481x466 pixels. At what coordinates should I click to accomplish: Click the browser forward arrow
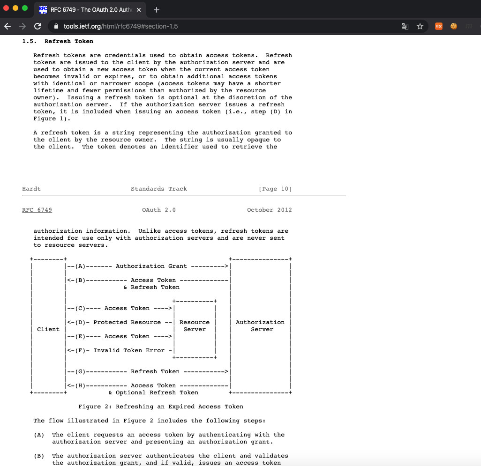(x=23, y=26)
